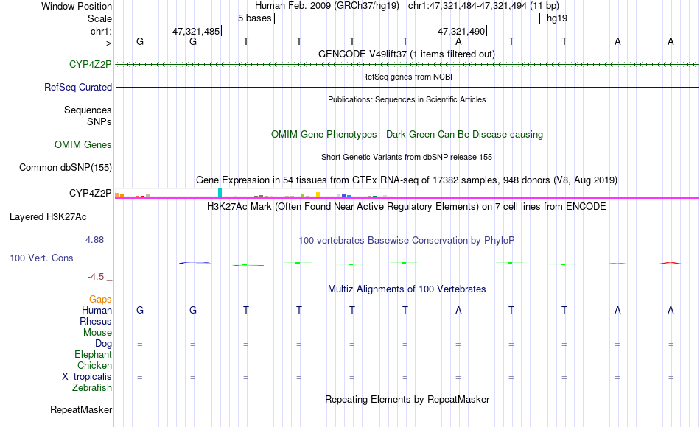Open the H3K27Ac Mark track title
700x427 pixels.
pos(407,207)
